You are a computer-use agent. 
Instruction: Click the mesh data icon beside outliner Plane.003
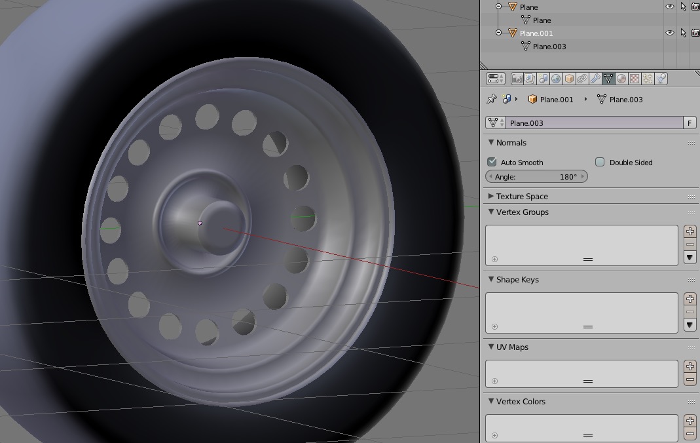pos(525,46)
